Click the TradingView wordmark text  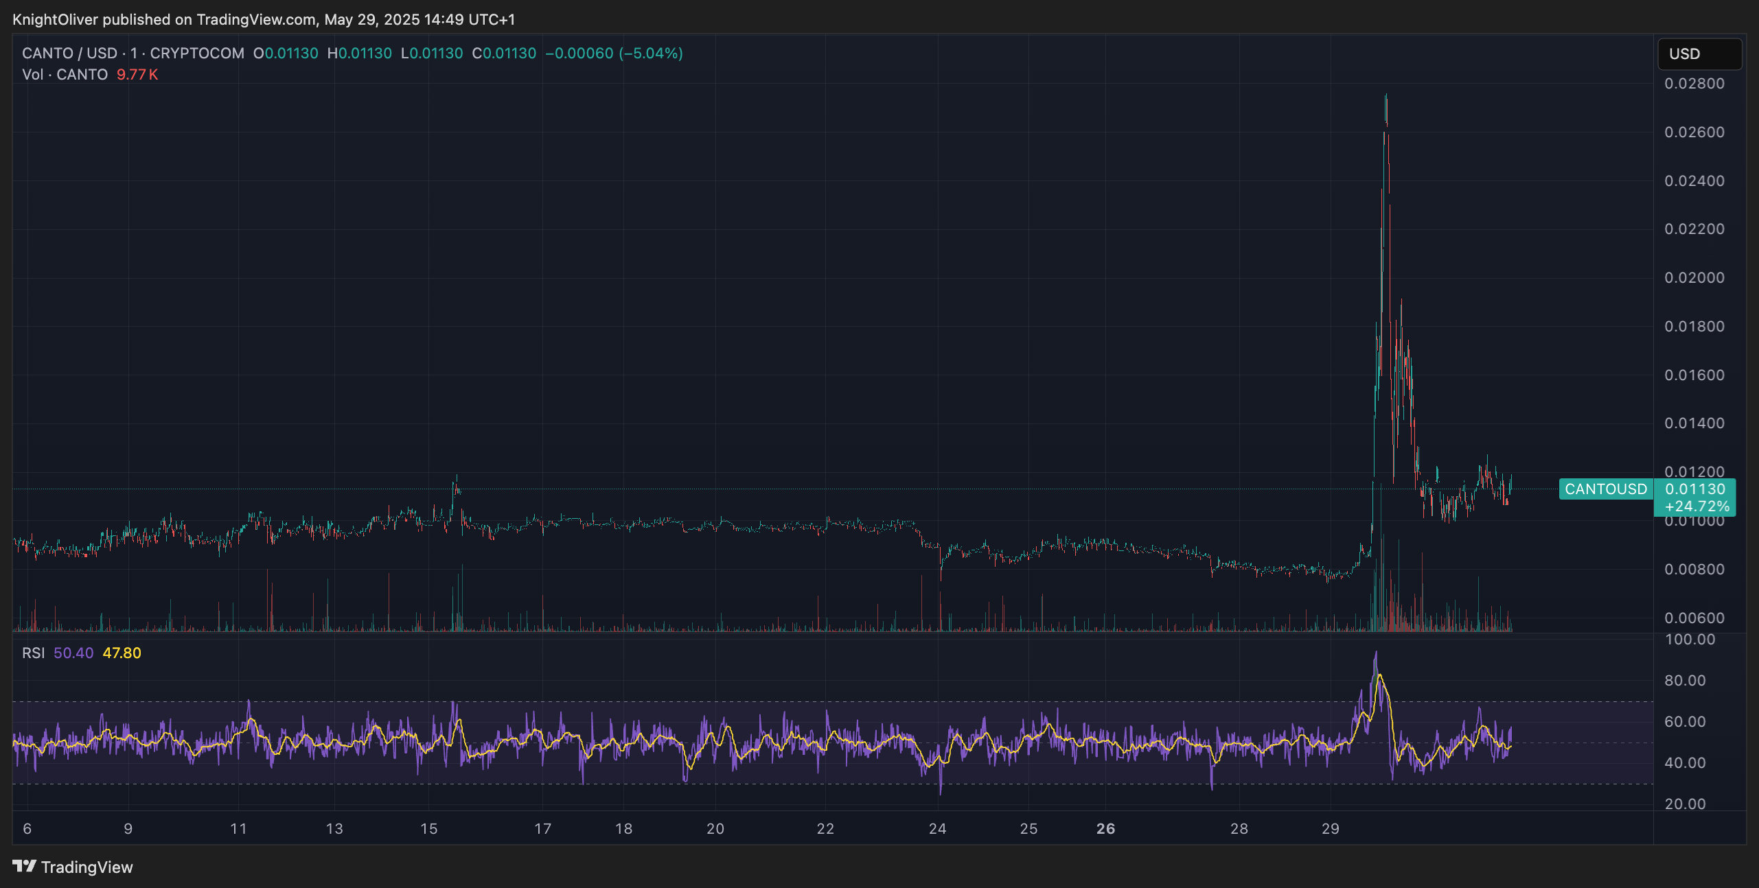(87, 867)
